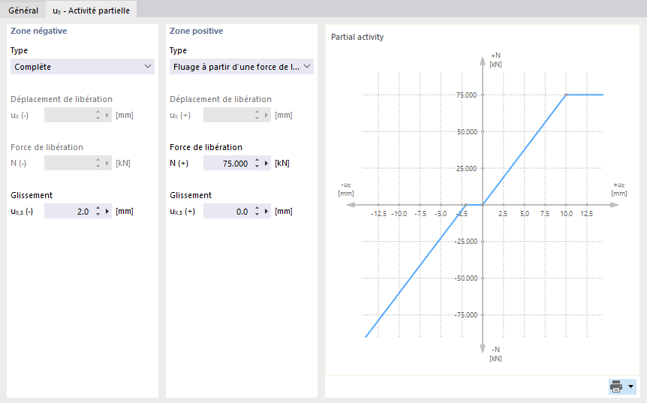Click N (+) spinner arrows
647x403 pixels.
(x=257, y=164)
